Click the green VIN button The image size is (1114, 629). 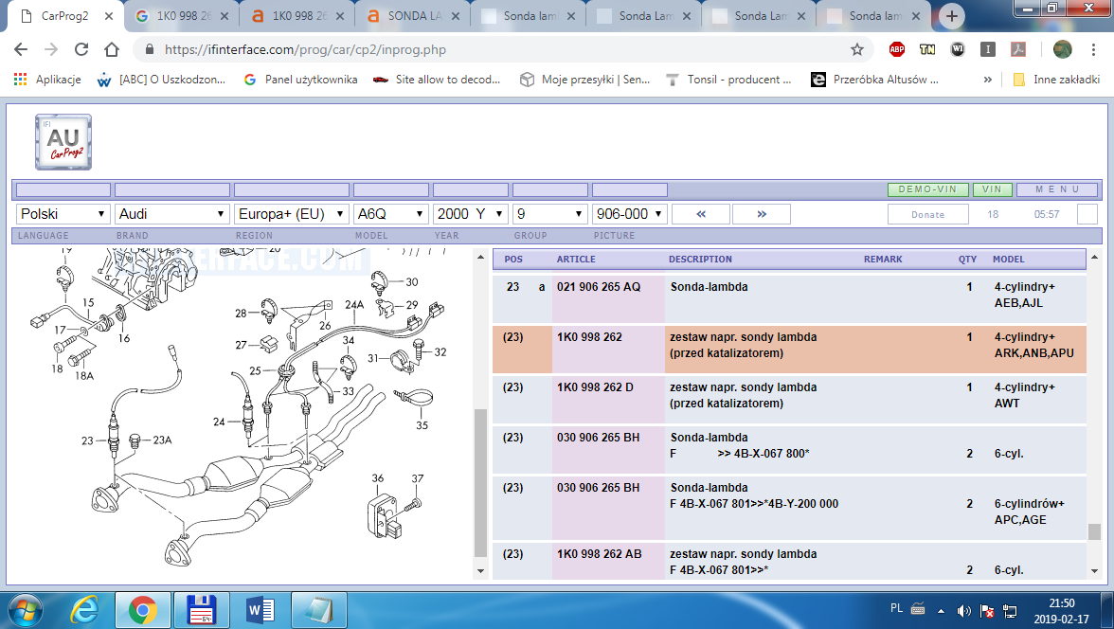pyautogui.click(x=992, y=189)
